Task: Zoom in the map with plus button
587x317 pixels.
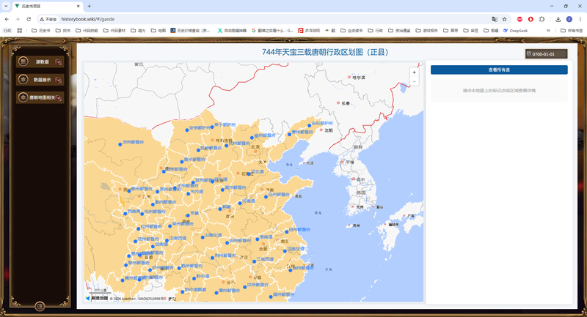Action: 415,72
